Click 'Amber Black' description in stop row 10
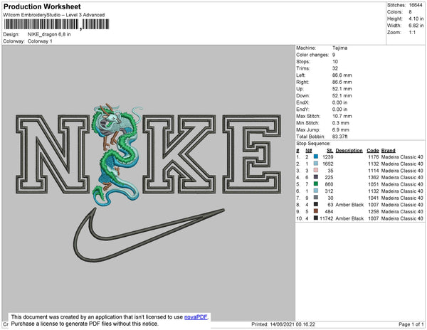 point(349,218)
